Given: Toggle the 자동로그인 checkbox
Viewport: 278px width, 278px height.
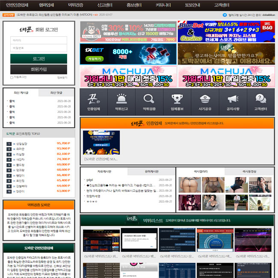Looking at the screenshot, I should [12, 77].
